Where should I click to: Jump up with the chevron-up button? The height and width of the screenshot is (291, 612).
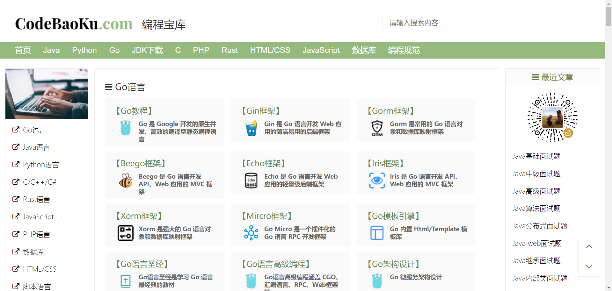pos(589,246)
